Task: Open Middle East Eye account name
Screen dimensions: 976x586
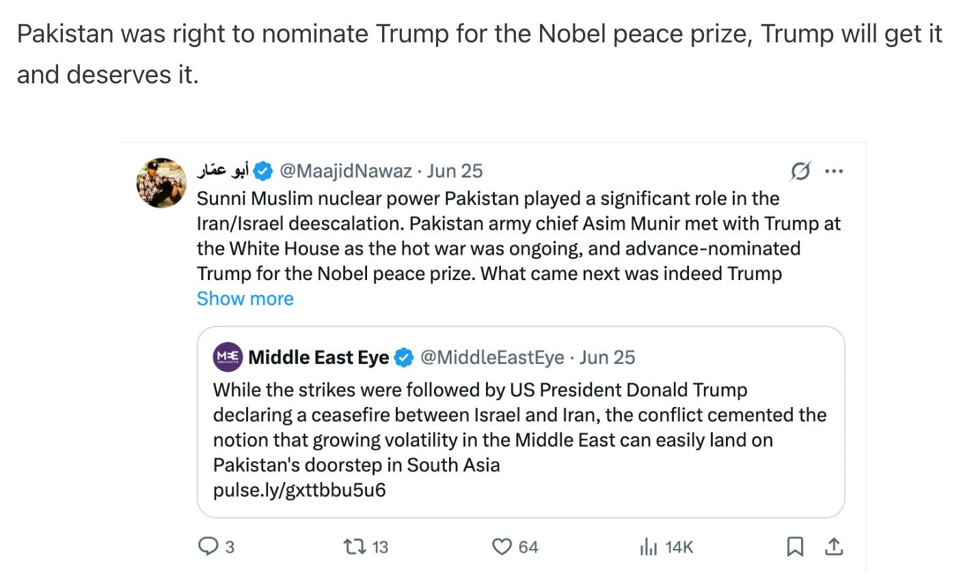Action: pyautogui.click(x=318, y=357)
